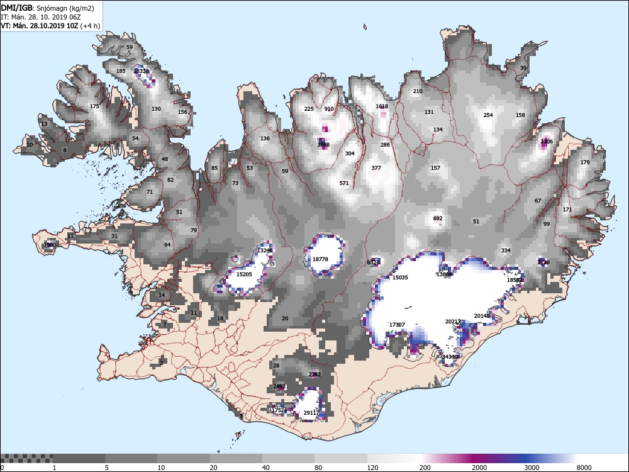Click the snow value '225'
Image resolution: width=629 pixels, height=472 pixels.
click(x=309, y=109)
